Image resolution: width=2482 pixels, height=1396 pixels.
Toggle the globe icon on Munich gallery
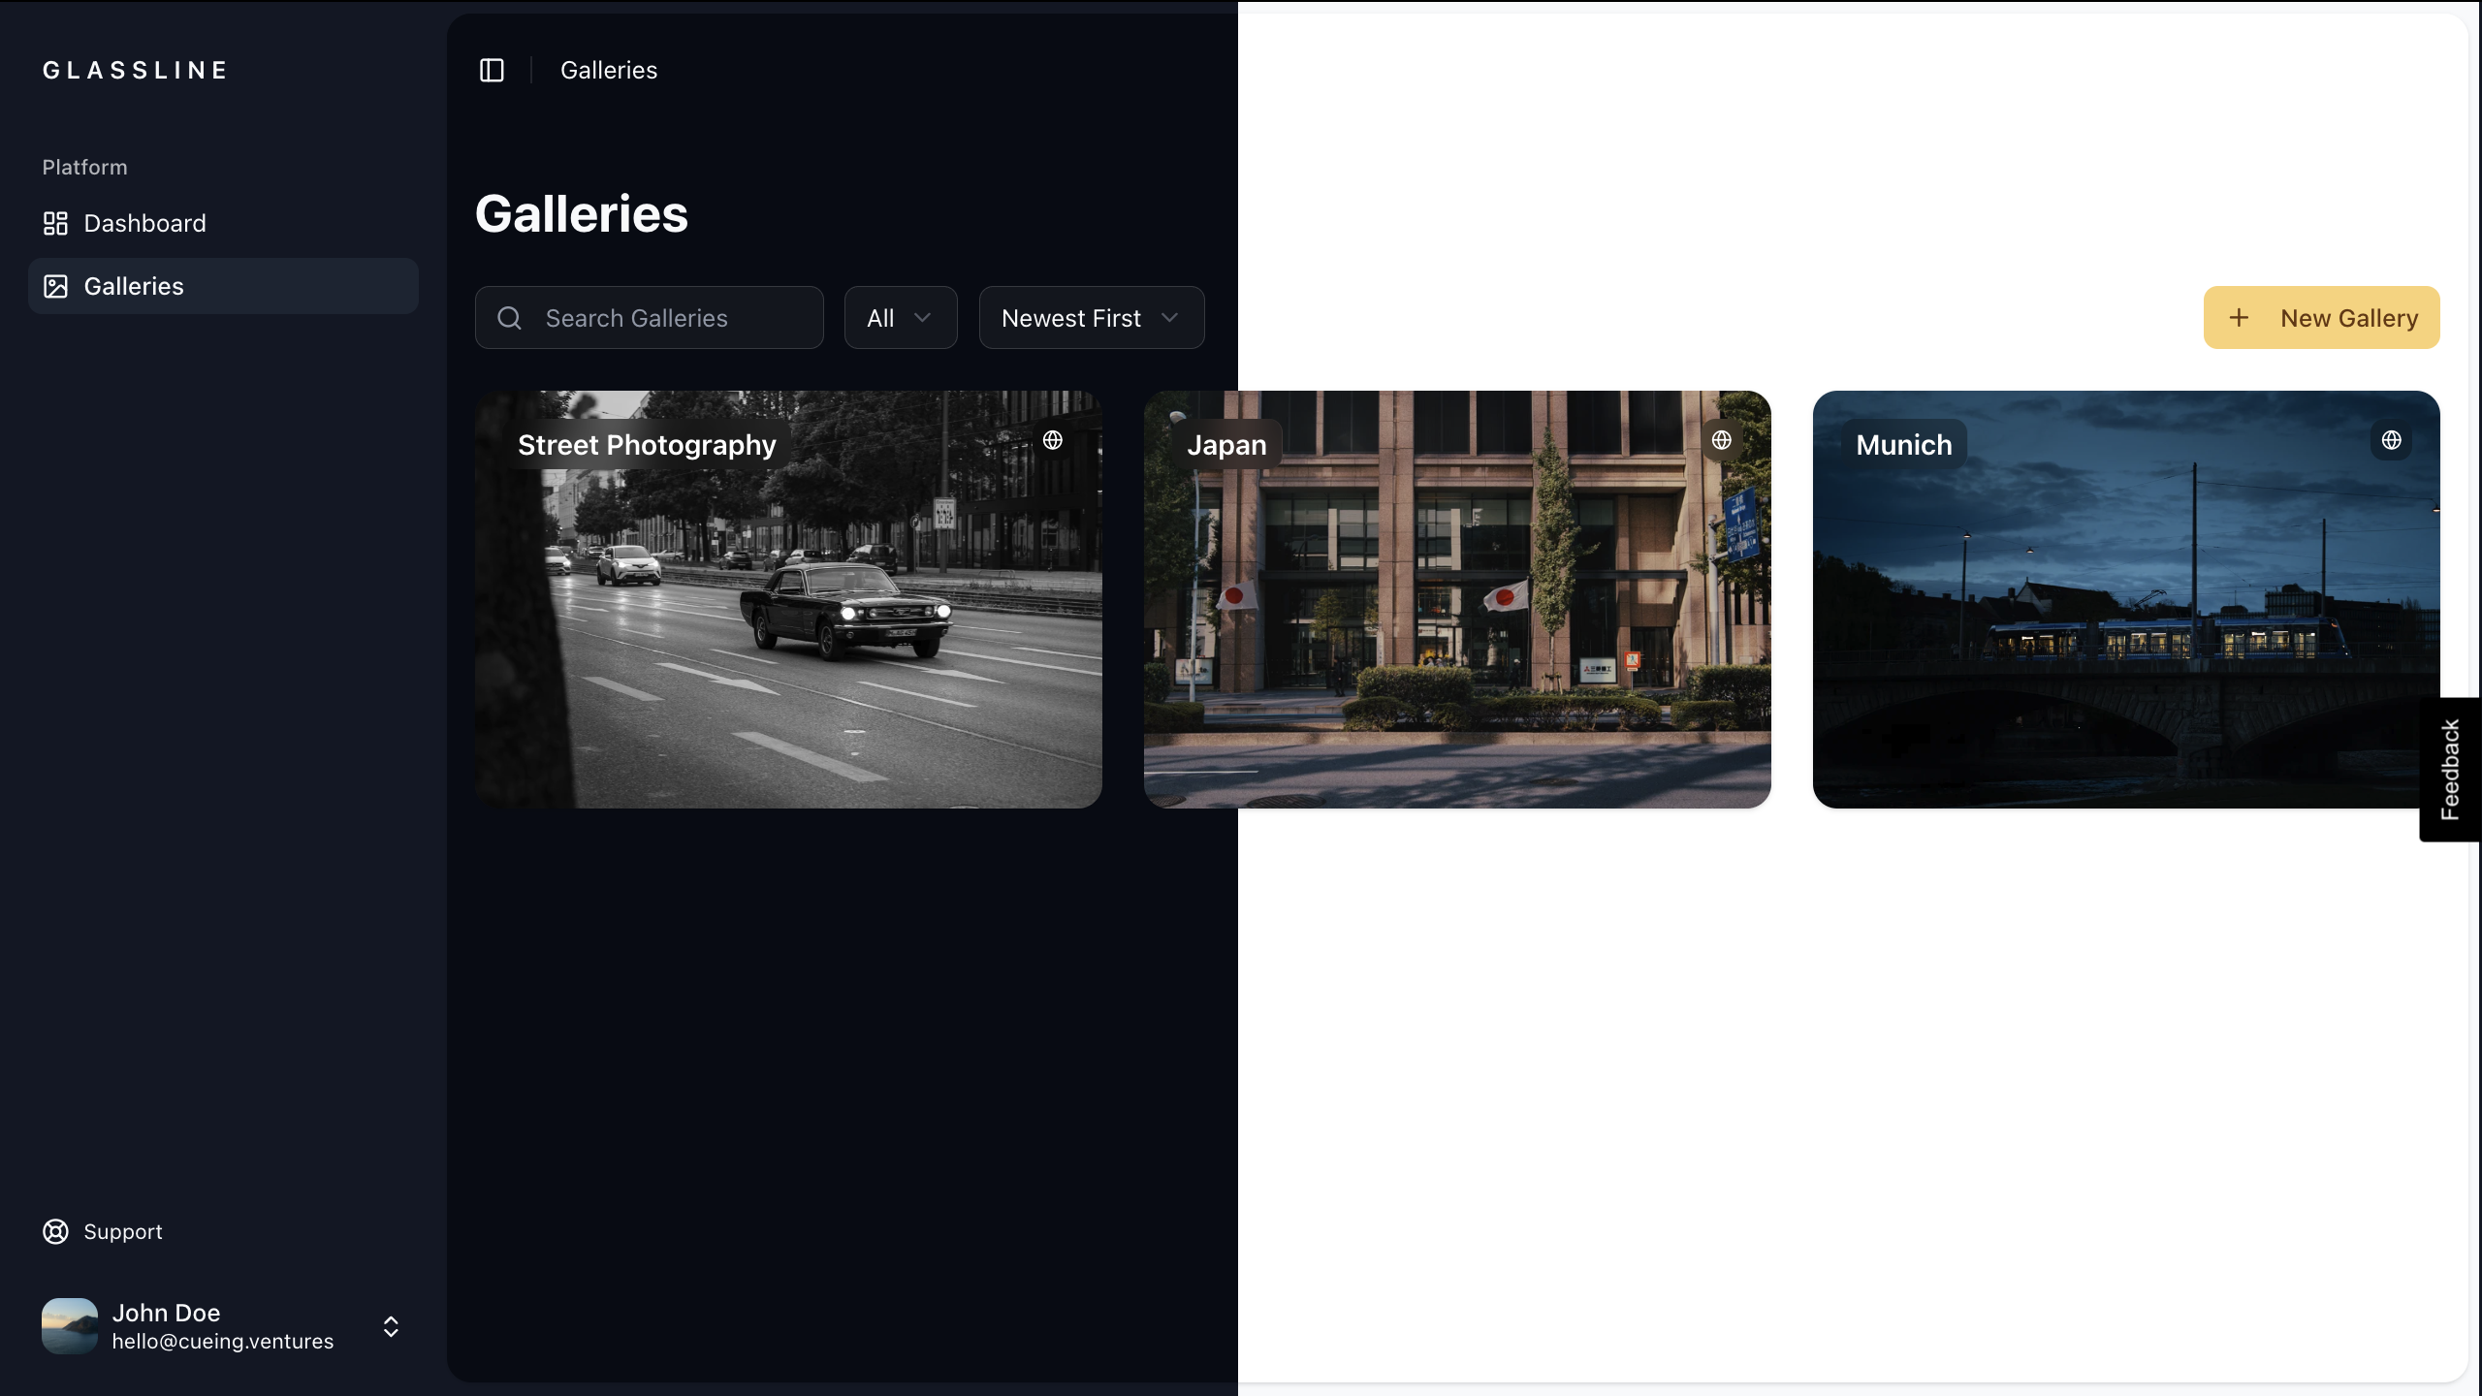tap(2391, 440)
